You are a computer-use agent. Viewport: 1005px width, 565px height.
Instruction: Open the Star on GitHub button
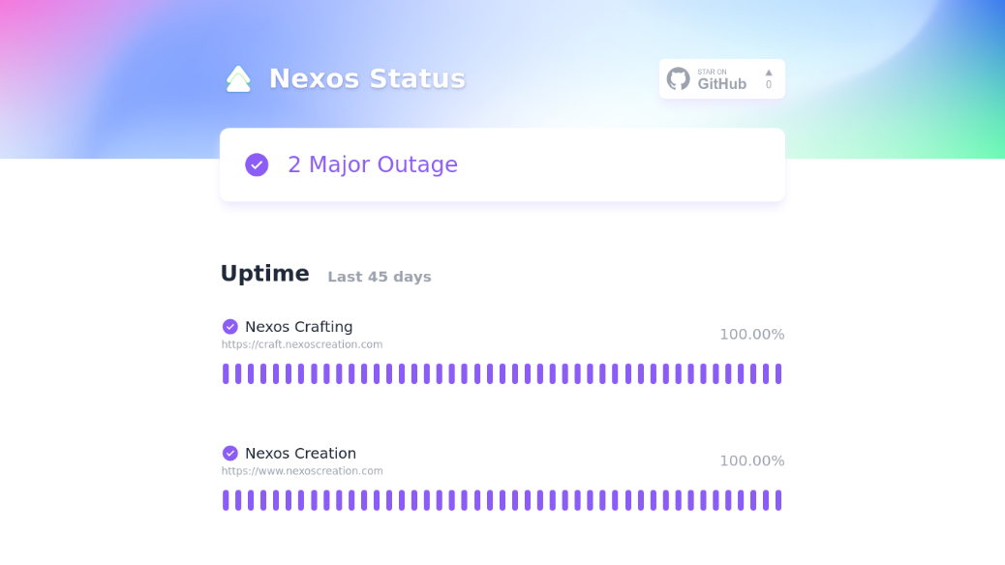721,78
